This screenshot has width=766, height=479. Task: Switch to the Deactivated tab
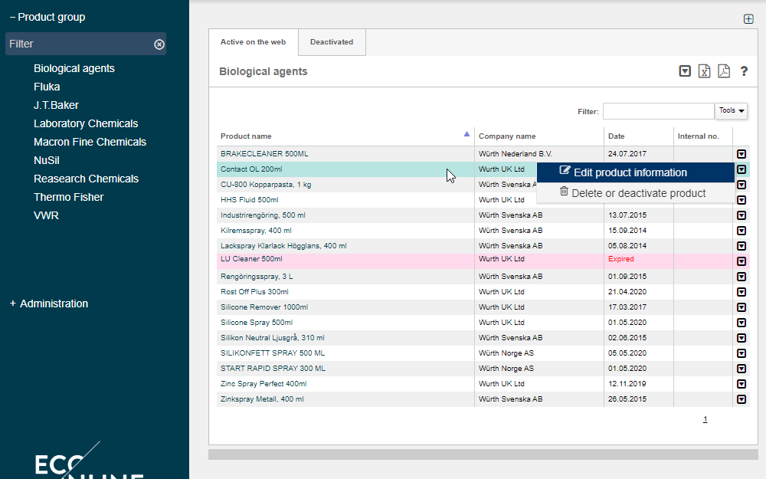tap(332, 42)
